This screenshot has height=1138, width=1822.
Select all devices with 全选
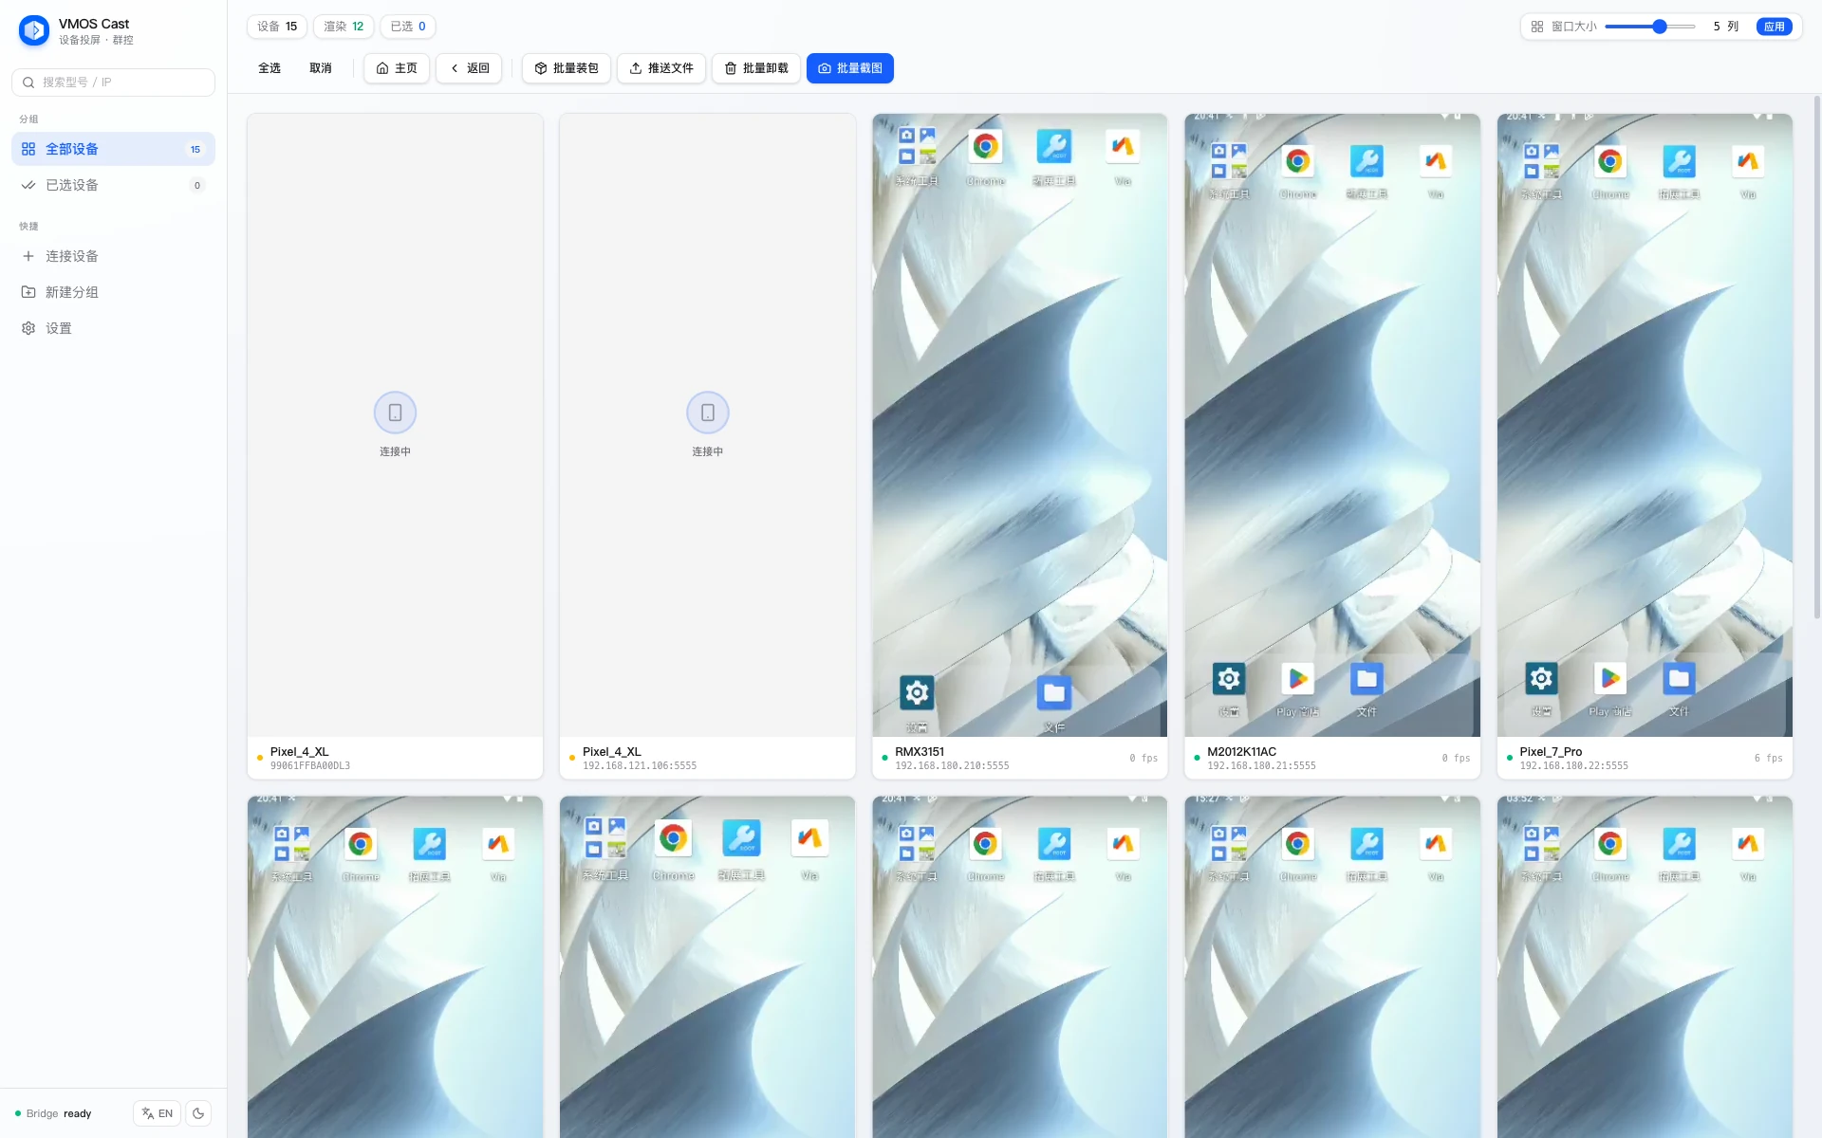(270, 68)
